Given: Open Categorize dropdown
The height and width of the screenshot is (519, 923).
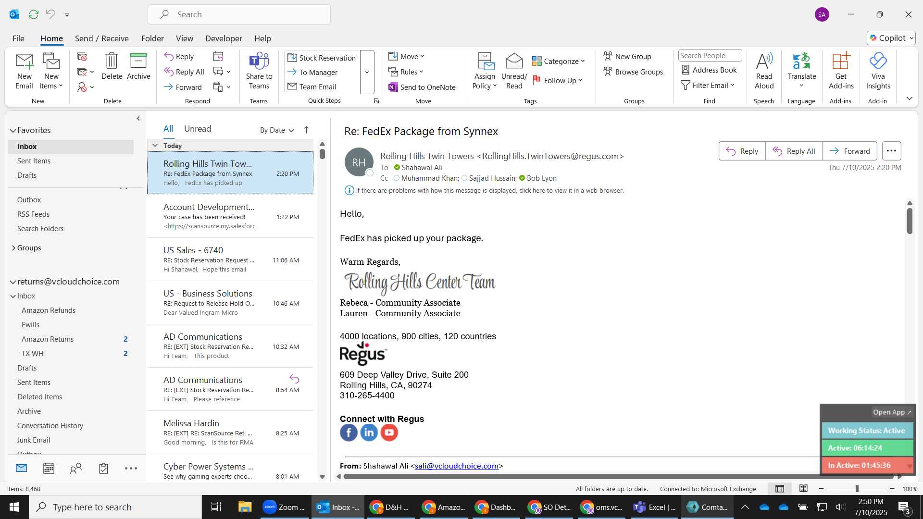Looking at the screenshot, I should pyautogui.click(x=558, y=61).
